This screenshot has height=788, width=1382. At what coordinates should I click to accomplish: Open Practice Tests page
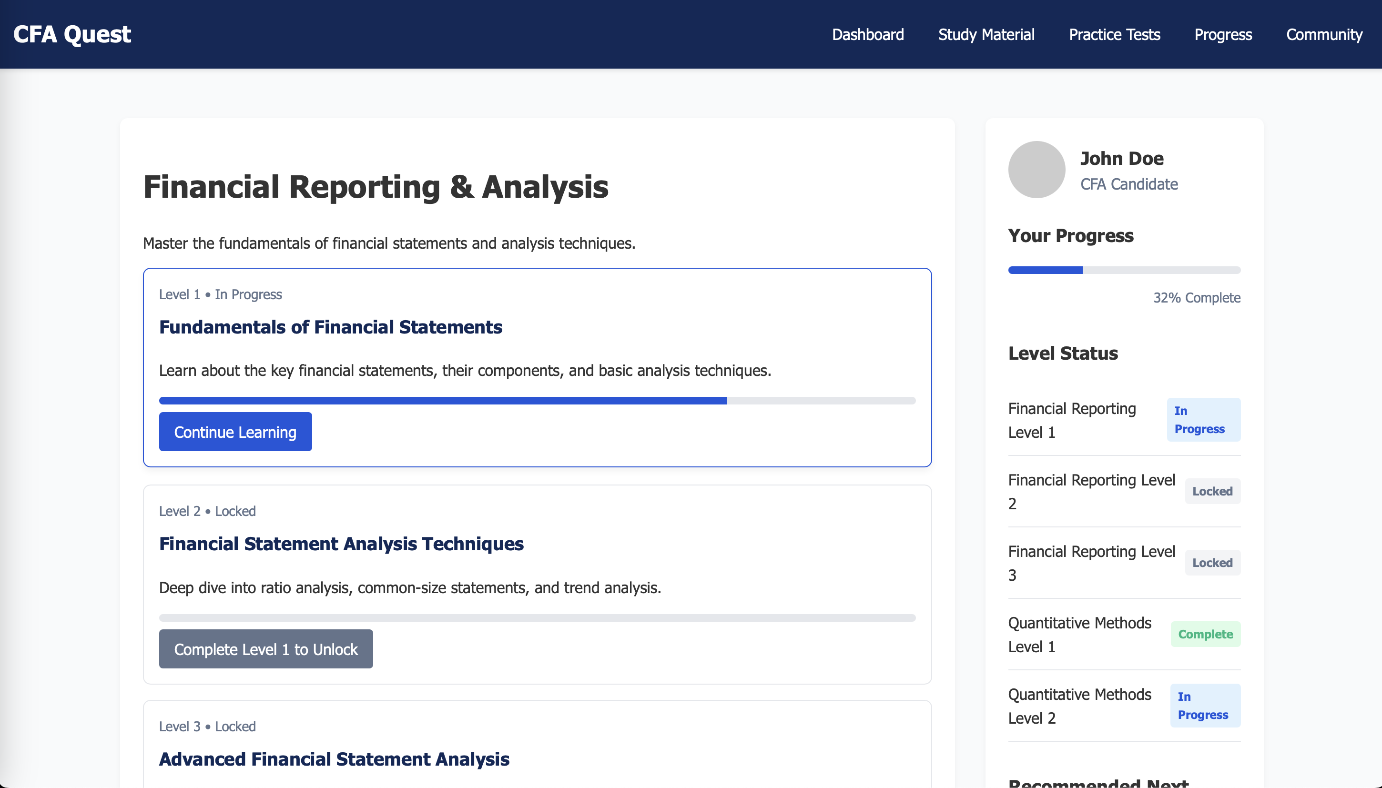coord(1114,35)
